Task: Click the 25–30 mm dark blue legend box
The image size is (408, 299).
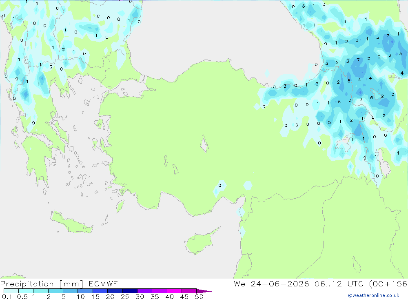Action: [x=130, y=291]
